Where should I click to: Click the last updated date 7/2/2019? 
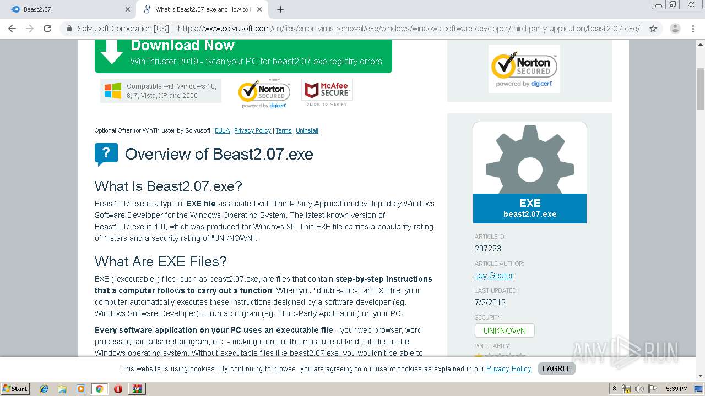click(x=490, y=302)
